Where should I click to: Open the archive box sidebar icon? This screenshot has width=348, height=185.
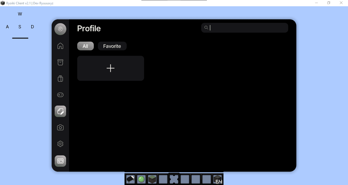[60, 62]
